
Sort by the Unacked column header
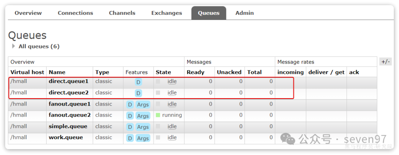coord(229,72)
